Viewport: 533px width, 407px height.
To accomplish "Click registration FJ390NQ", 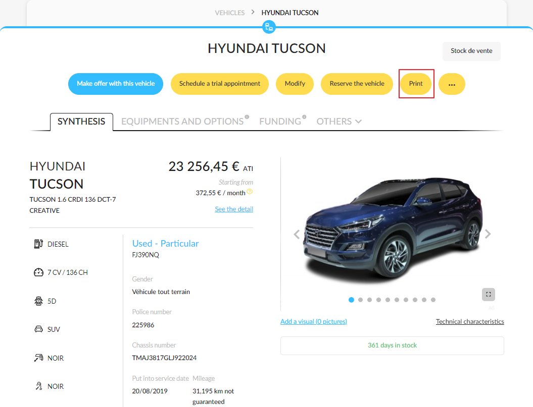I will (146, 255).
